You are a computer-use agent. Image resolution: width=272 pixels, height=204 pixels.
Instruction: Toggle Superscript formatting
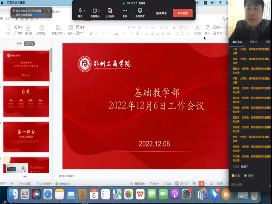(x=124, y=33)
